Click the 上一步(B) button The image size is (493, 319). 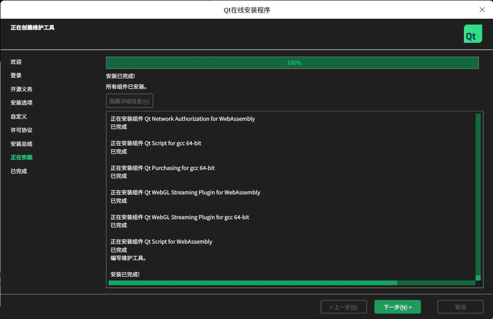pyautogui.click(x=343, y=307)
